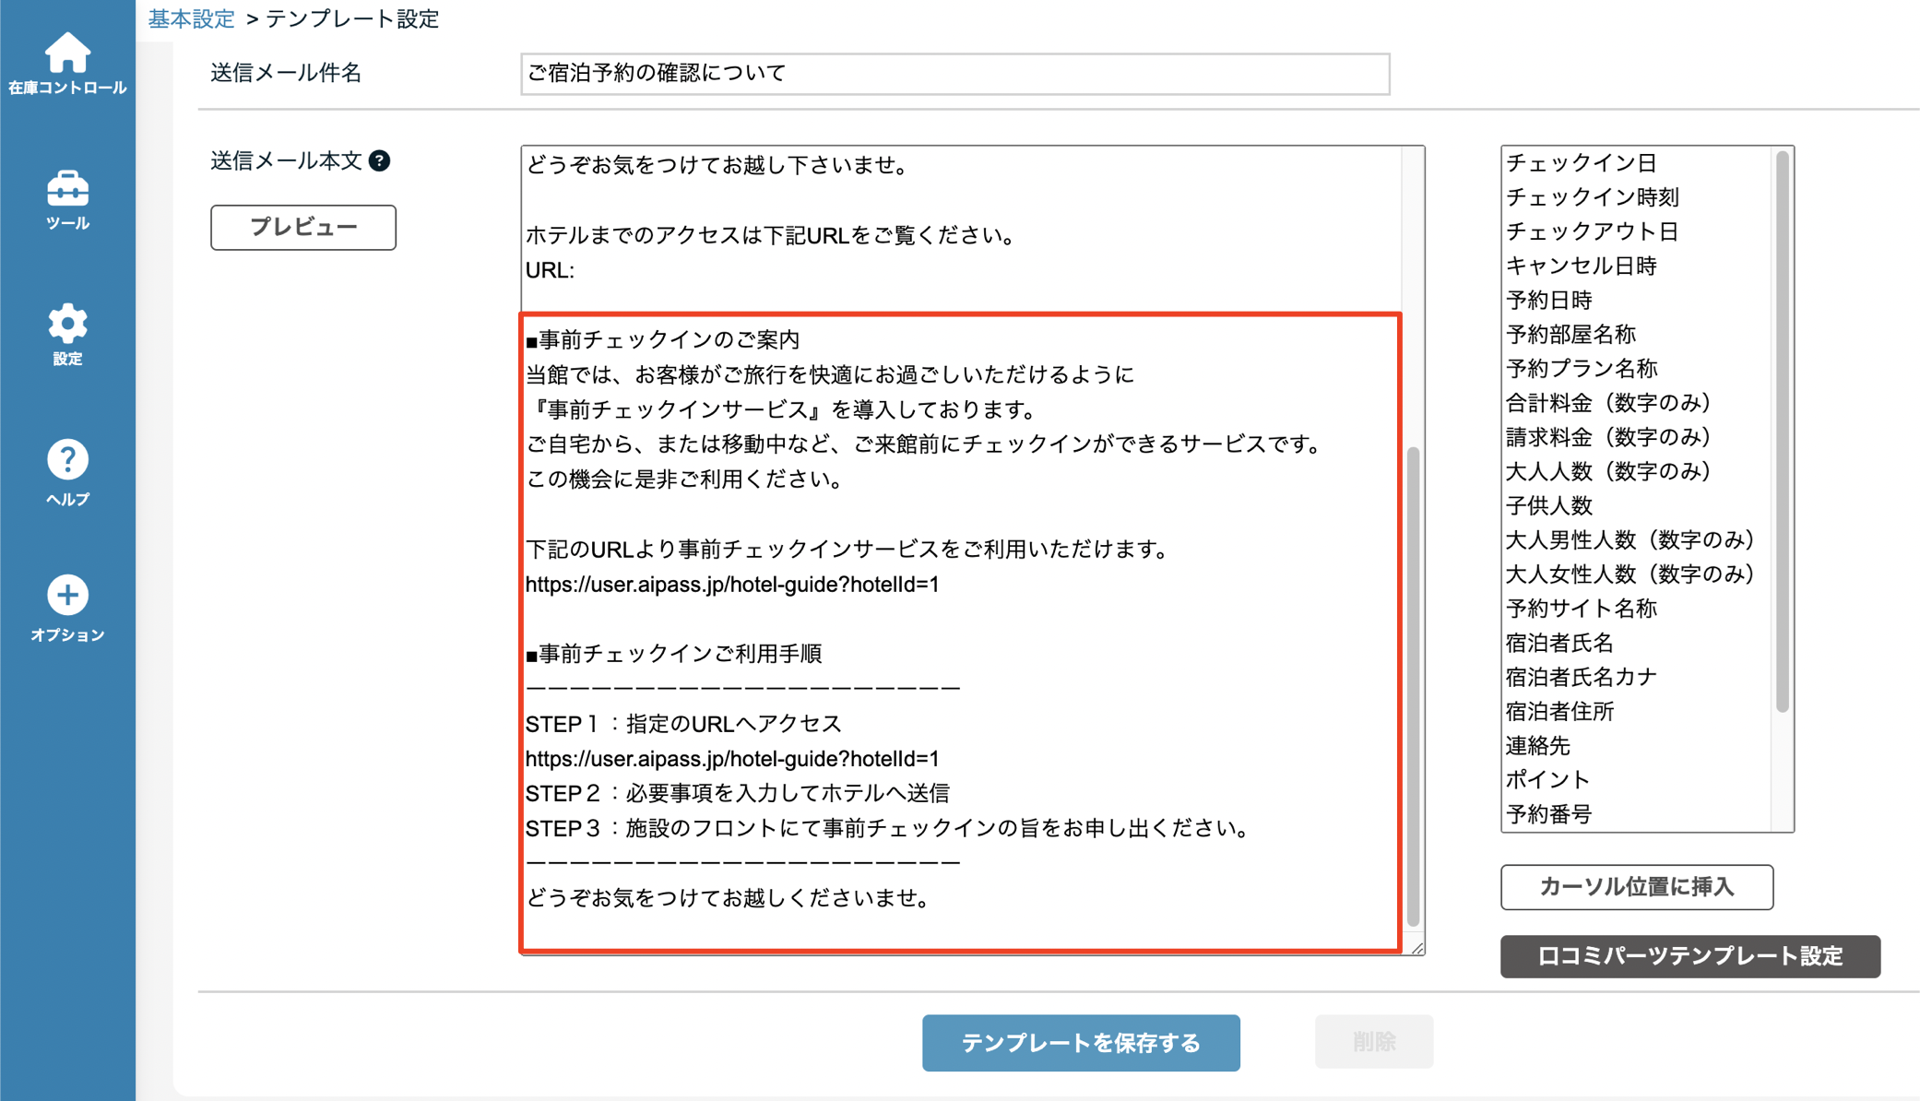Image resolution: width=1920 pixels, height=1101 pixels.
Task: Open 口コミパーツテンプレート設定
Action: 1689,955
